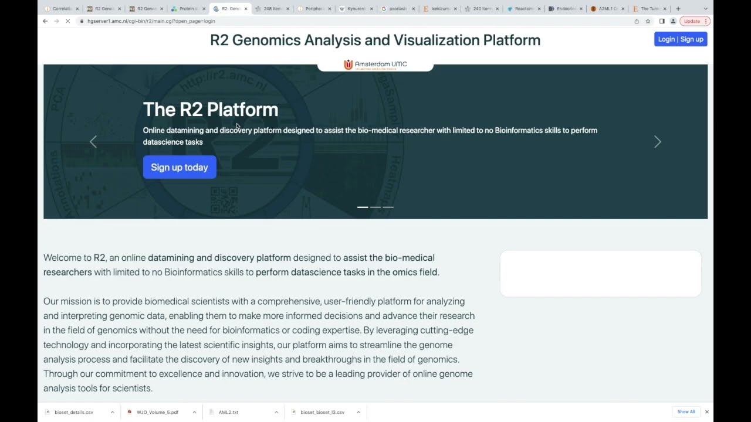Screen dimensions: 751x422
Task: Bookmark this page with star icon
Action: 648,21
